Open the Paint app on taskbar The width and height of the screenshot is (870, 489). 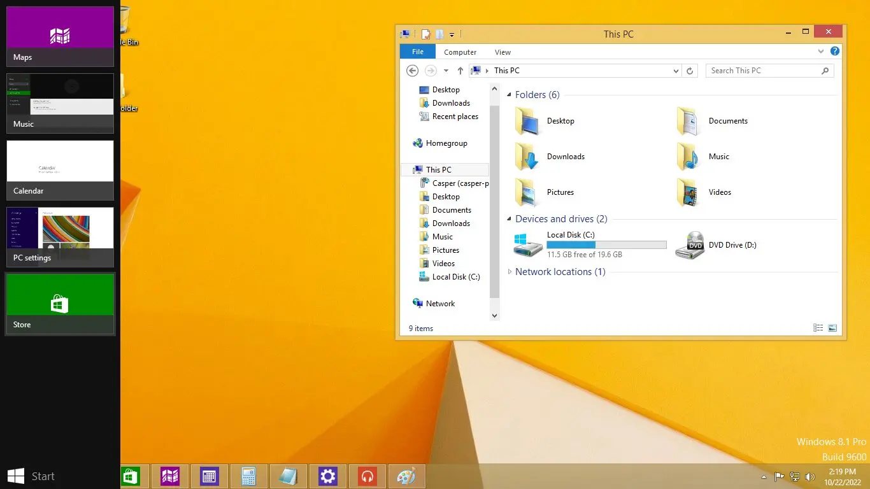(x=406, y=476)
